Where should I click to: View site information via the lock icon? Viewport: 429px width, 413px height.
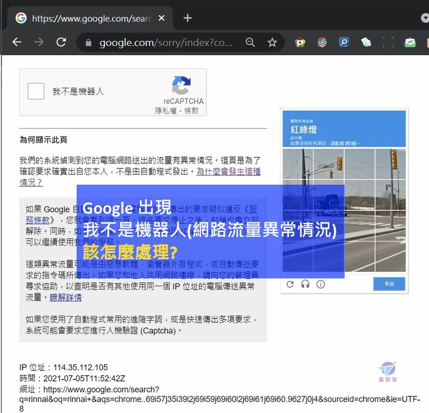(88, 42)
